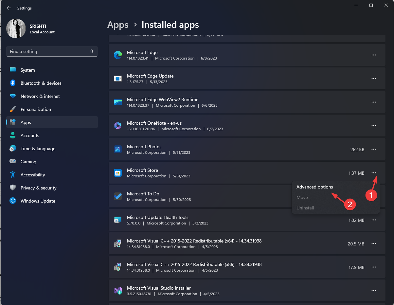Click the Bluetooth icon in sidebar

13,83
